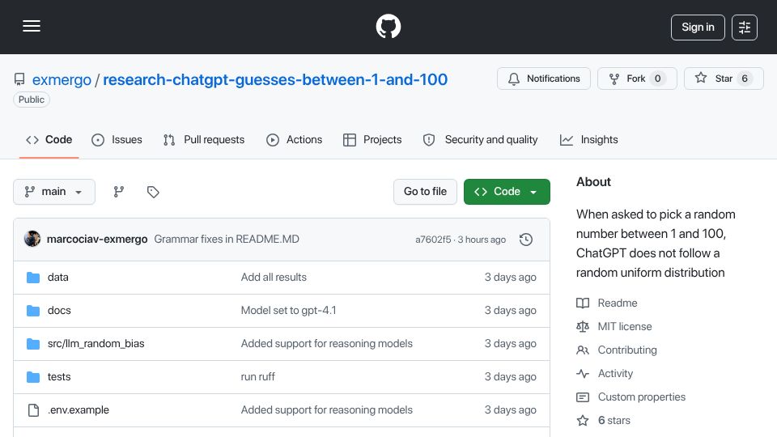The height and width of the screenshot is (437, 777).
Task: Open the Security and quality tab
Action: coord(480,140)
